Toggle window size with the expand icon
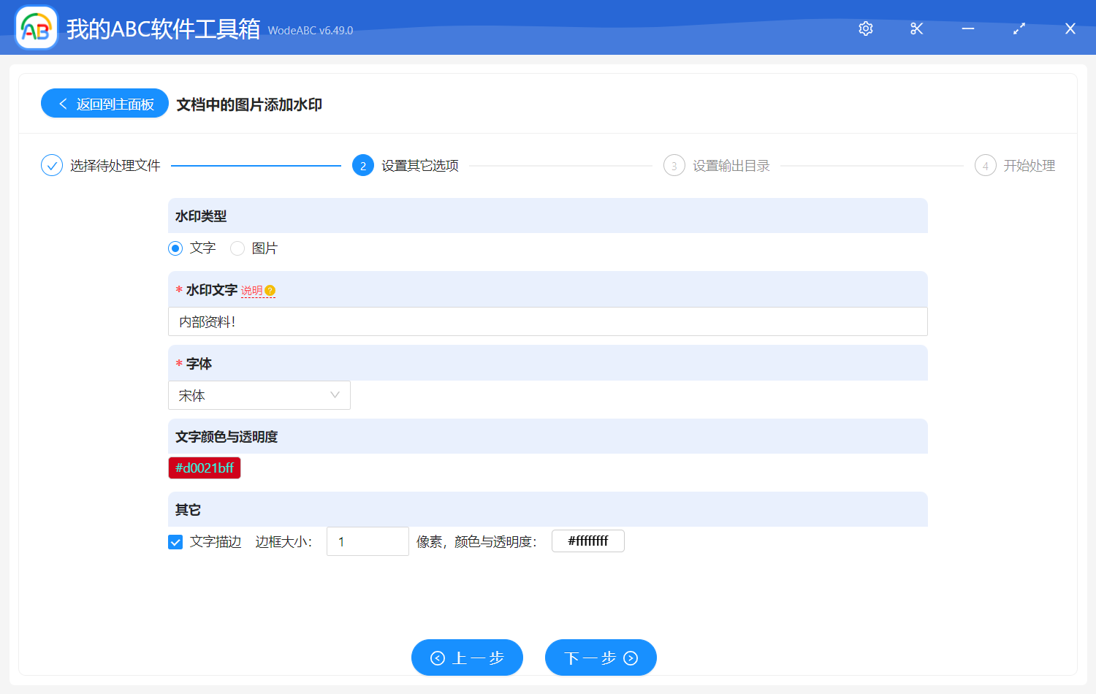Screen dimensions: 1096x694 click(x=1019, y=28)
